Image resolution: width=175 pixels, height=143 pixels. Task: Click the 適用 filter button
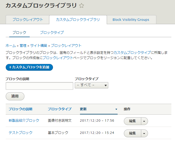(15, 96)
